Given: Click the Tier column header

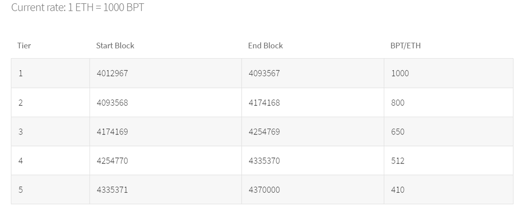Looking at the screenshot, I should 24,45.
